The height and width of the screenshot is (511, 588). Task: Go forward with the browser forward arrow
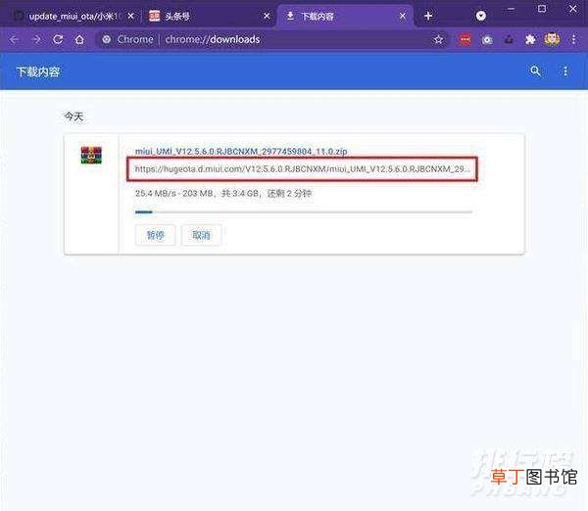[x=36, y=39]
